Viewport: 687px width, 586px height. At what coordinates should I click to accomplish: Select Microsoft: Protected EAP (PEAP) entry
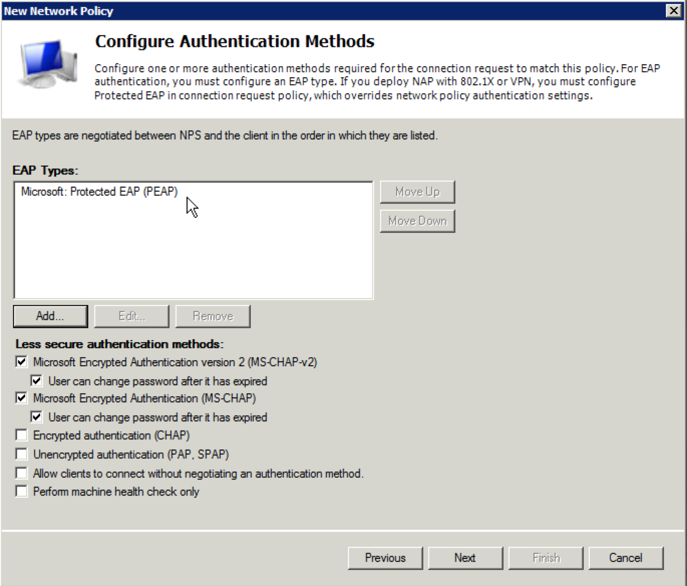(x=99, y=192)
